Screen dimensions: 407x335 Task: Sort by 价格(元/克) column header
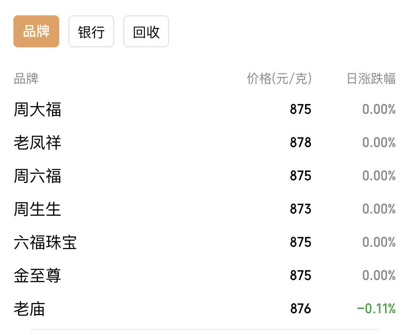coord(279,78)
